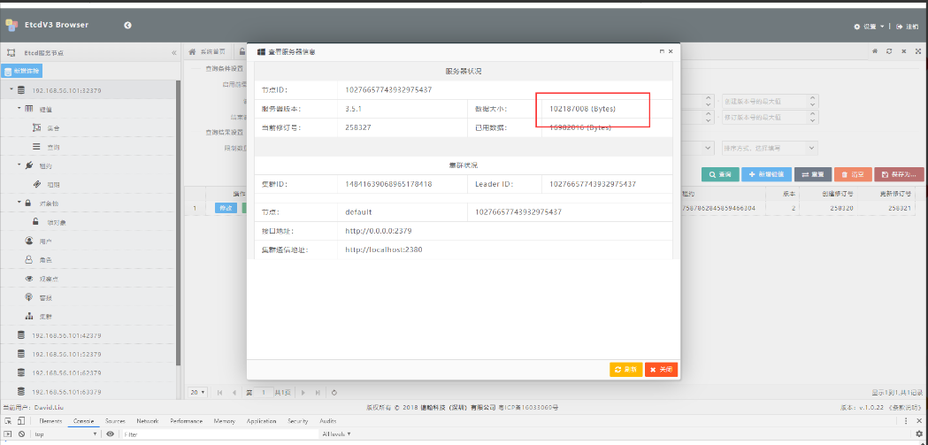Click the blue add key-value button
Viewport: 928px width, 445px height.
[766, 174]
